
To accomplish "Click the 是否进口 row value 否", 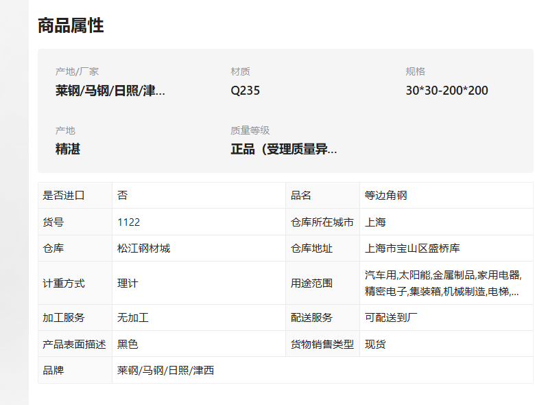I will pyautogui.click(x=123, y=196).
